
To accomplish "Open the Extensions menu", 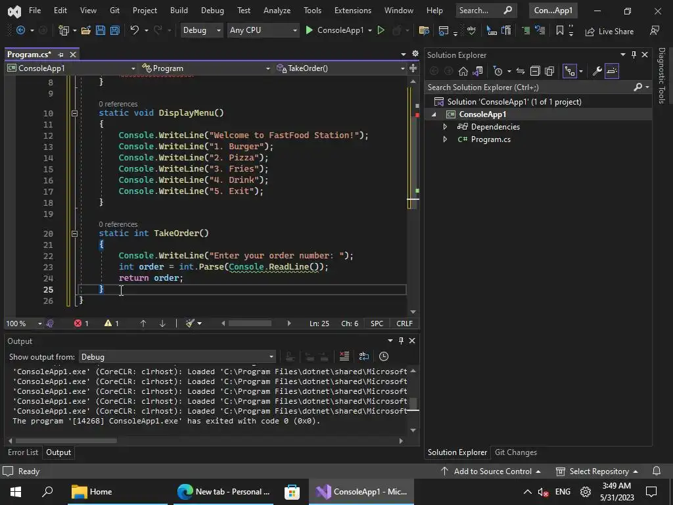I will point(353,11).
